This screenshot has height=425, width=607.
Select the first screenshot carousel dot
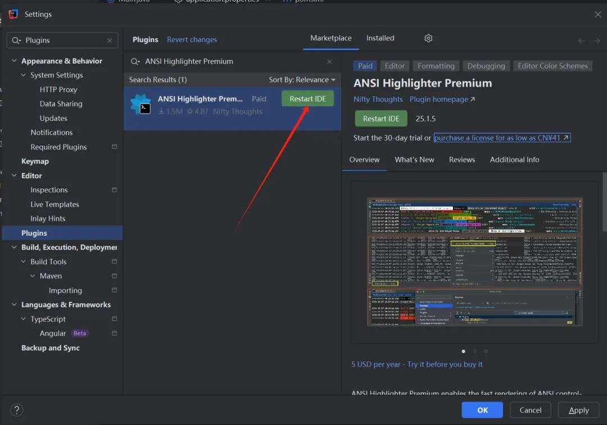click(x=463, y=351)
